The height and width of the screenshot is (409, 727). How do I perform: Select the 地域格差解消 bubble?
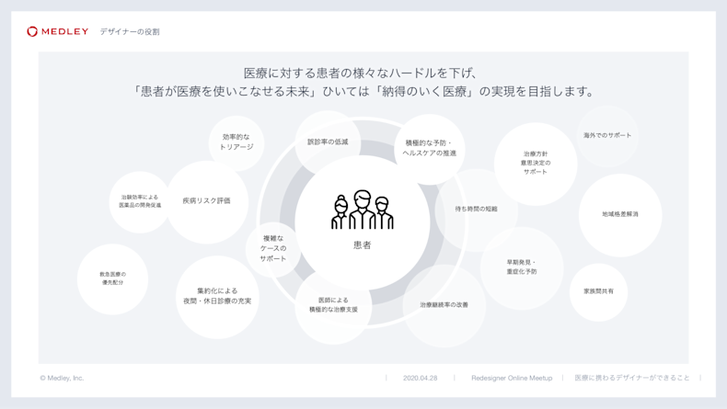click(620, 214)
